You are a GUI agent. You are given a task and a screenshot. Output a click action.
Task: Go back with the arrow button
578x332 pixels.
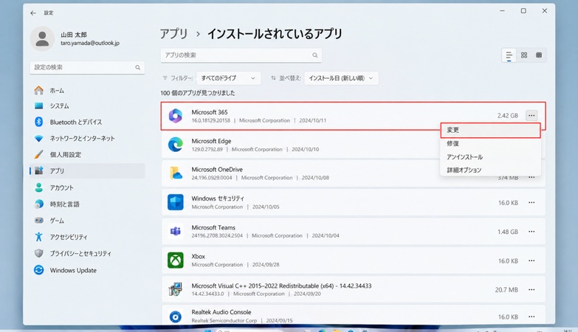tap(33, 13)
